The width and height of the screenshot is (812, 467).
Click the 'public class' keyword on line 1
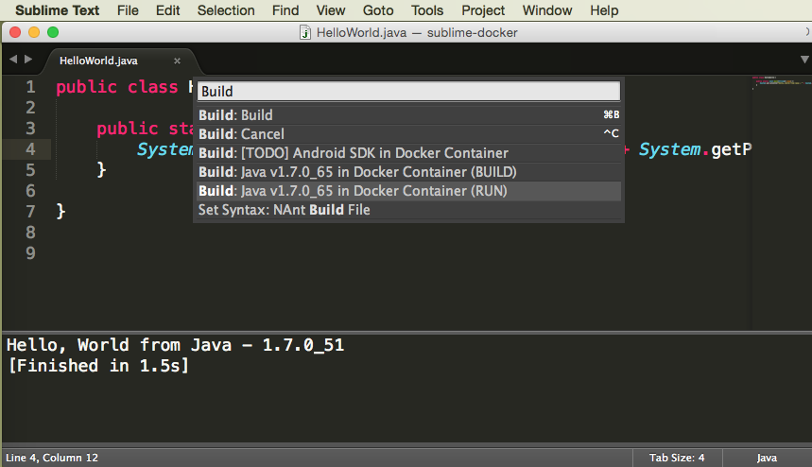(x=117, y=87)
